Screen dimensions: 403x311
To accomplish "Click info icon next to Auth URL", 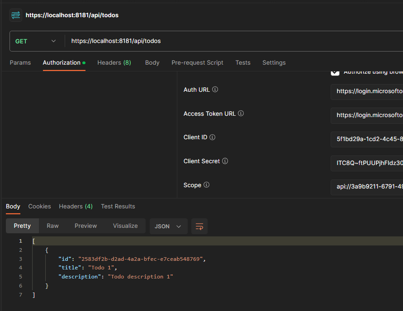I will 215,90.
